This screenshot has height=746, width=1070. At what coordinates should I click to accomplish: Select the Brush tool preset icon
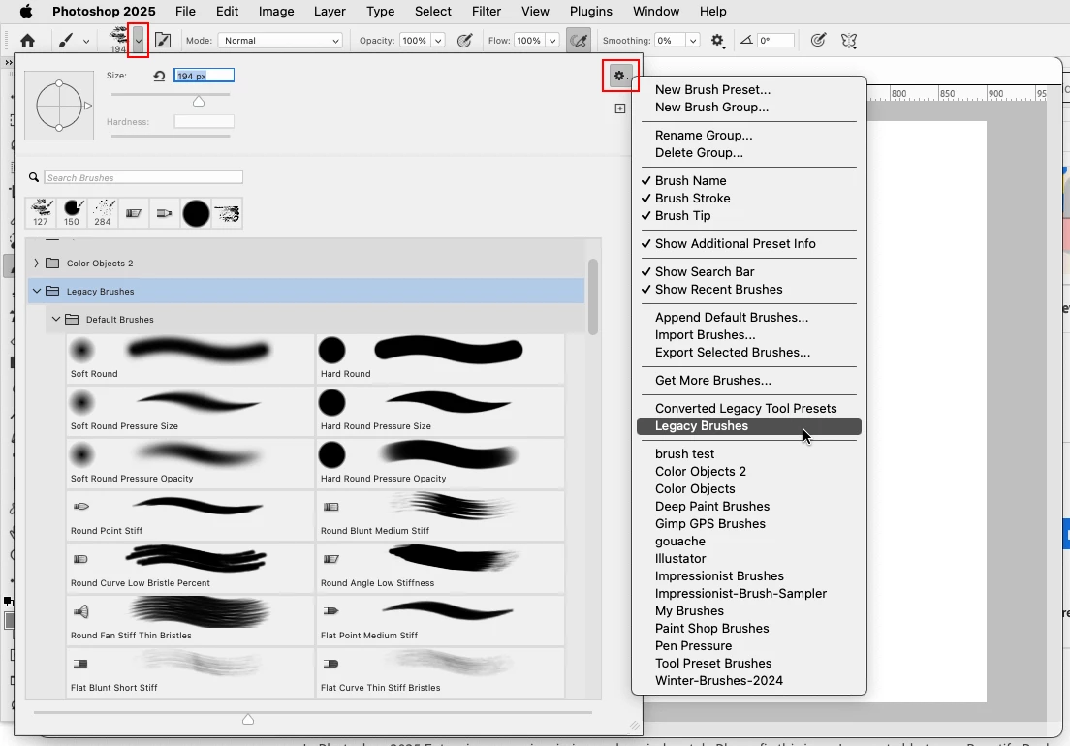[66, 41]
